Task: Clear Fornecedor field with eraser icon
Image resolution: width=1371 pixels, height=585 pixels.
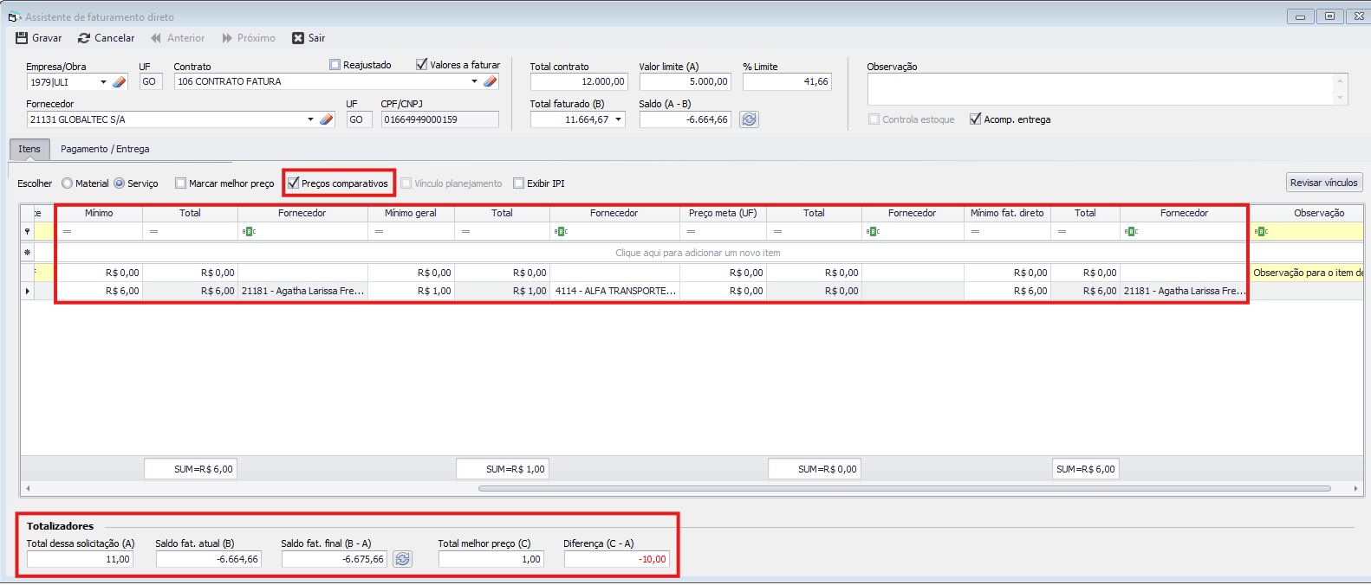Action: point(327,119)
